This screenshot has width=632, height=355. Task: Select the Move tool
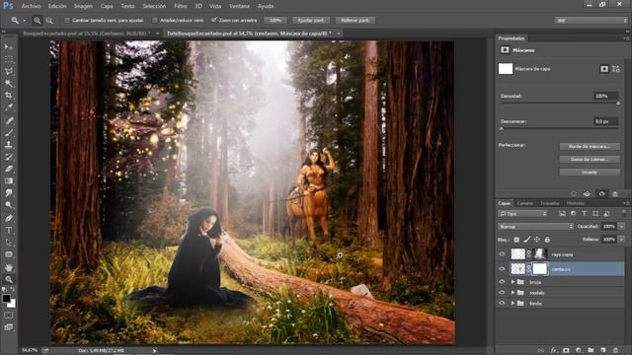(9, 47)
